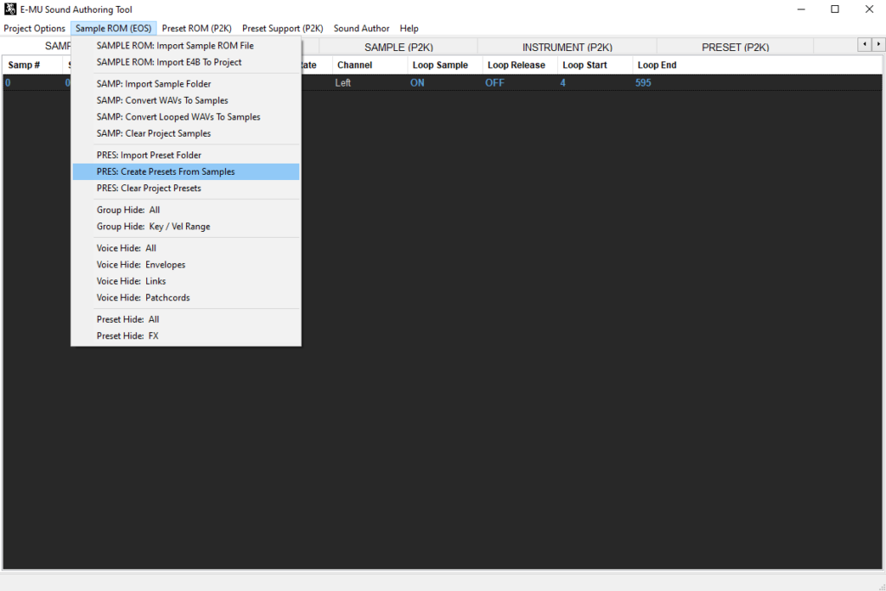This screenshot has width=886, height=591.
Task: Open the Preset Support (P2K) menu
Action: pos(283,29)
